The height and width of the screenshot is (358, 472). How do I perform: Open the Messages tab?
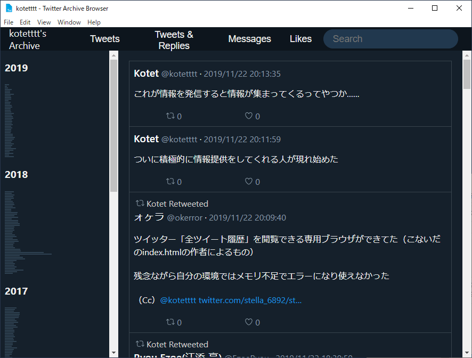tap(249, 39)
